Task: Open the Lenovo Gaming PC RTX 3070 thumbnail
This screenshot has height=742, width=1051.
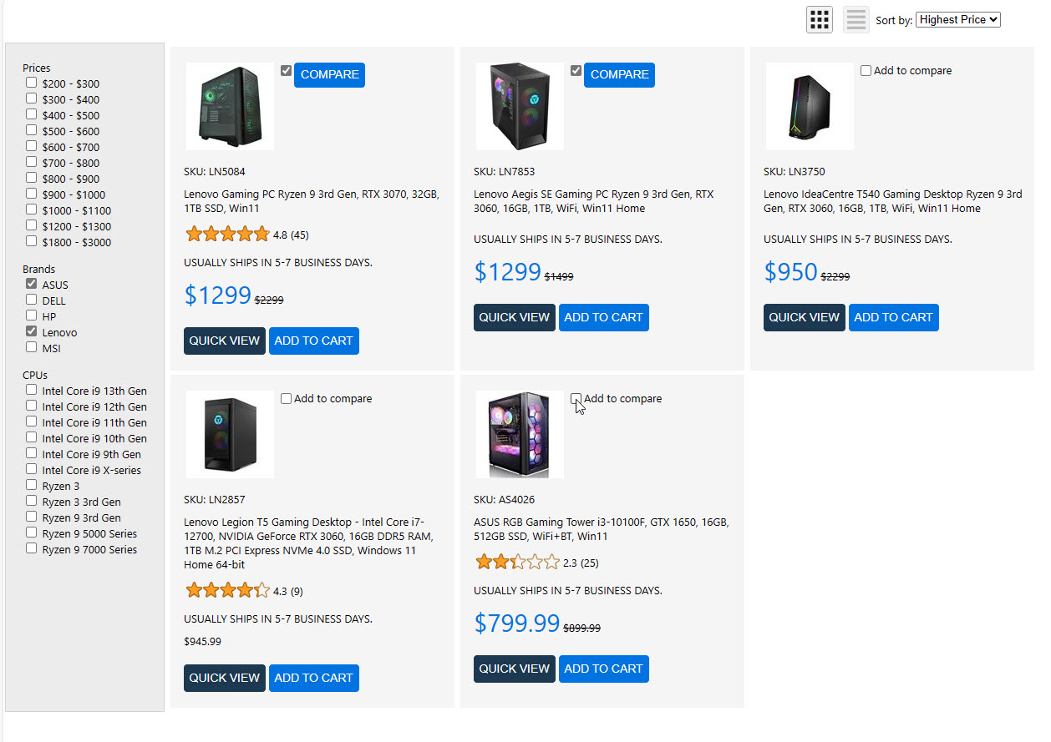Action: pyautogui.click(x=230, y=106)
